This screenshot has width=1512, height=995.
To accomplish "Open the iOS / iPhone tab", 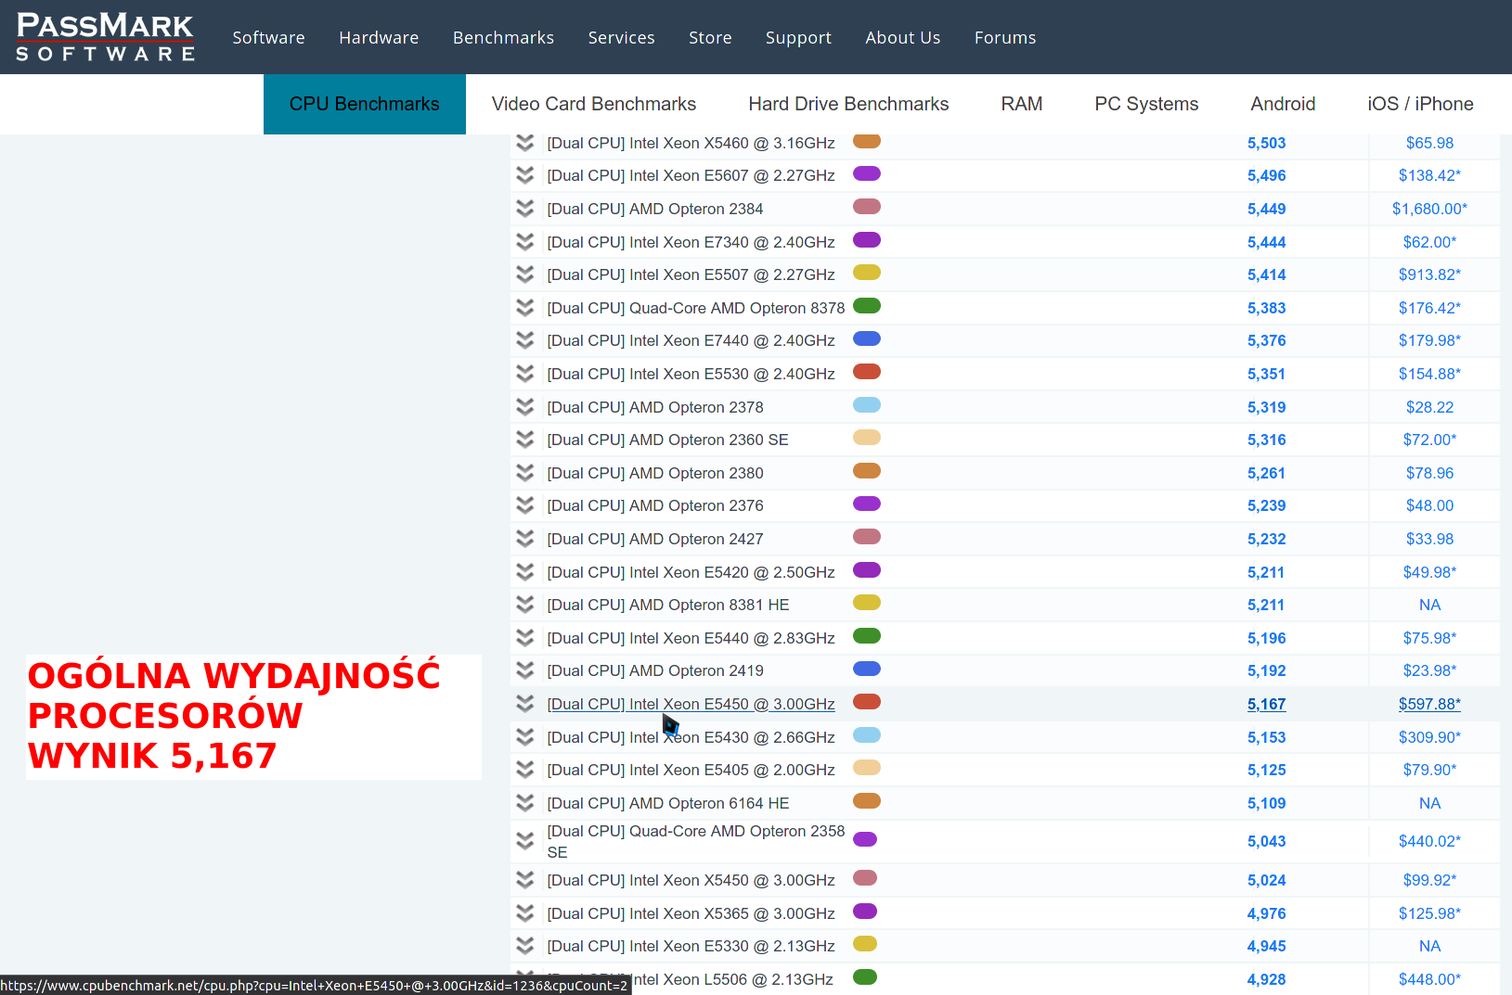I will click(x=1420, y=104).
